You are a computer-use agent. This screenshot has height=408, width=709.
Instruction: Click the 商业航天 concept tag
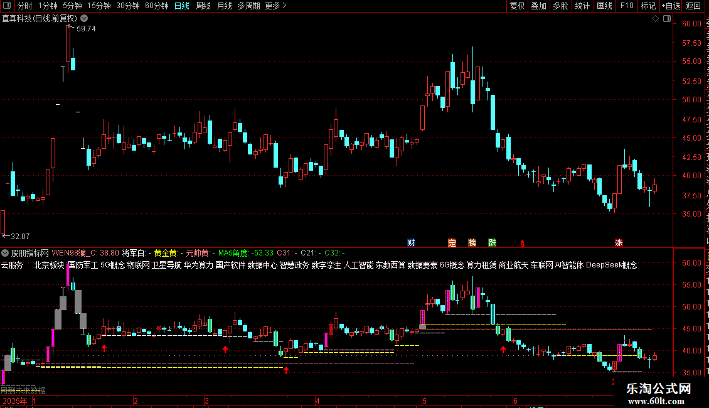click(x=514, y=265)
